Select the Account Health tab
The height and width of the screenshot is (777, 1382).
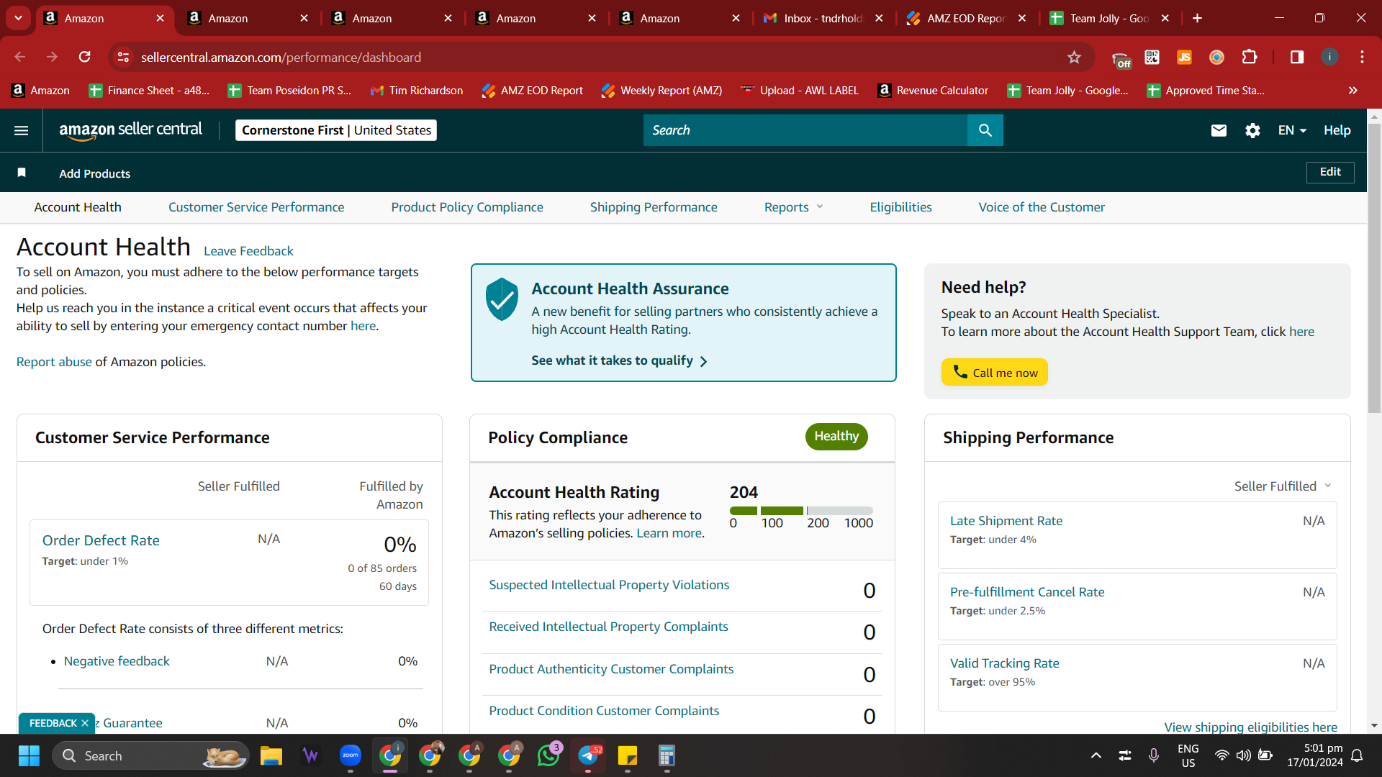pos(78,207)
